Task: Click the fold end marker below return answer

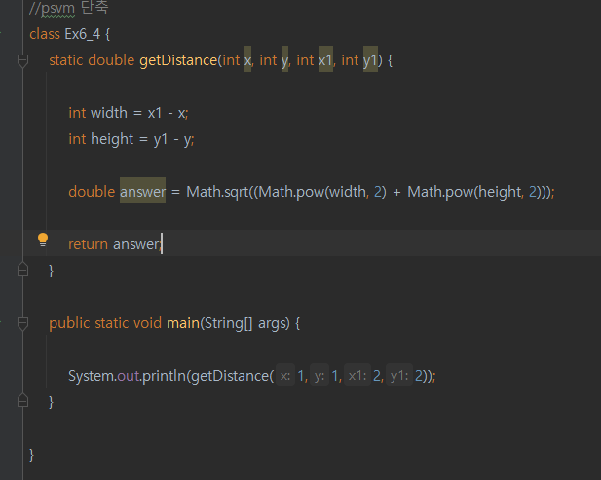Action: pos(22,270)
